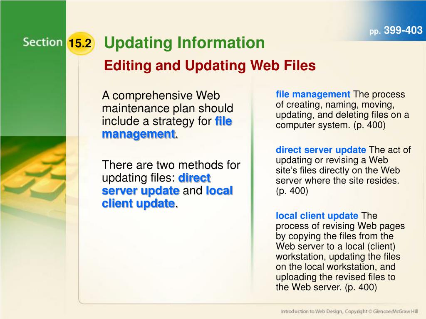Viewport: 426px width, 319px height.
Task: Click 'server where the site resides.' text
Action: point(337,181)
